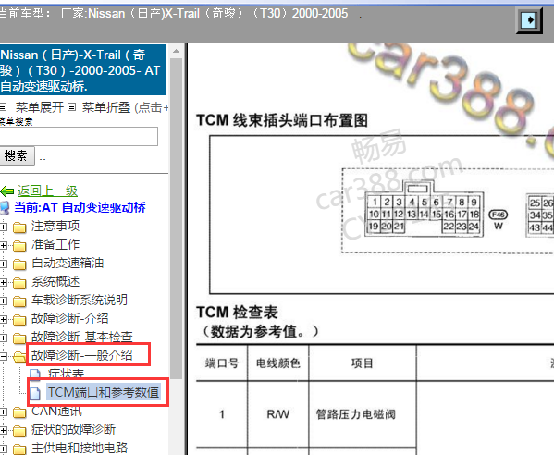
Task: Expand the 车载诊断系统说明 tree node
Action: click(x=3, y=301)
